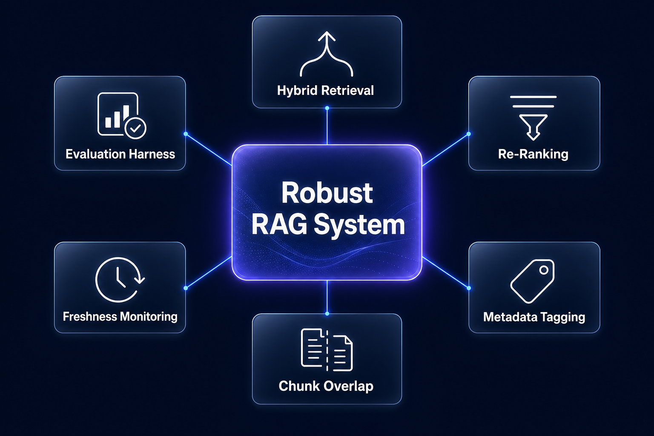Screen dimensions: 654x436
Task: Select the "Hybrid Retrieval" label
Action: (326, 91)
